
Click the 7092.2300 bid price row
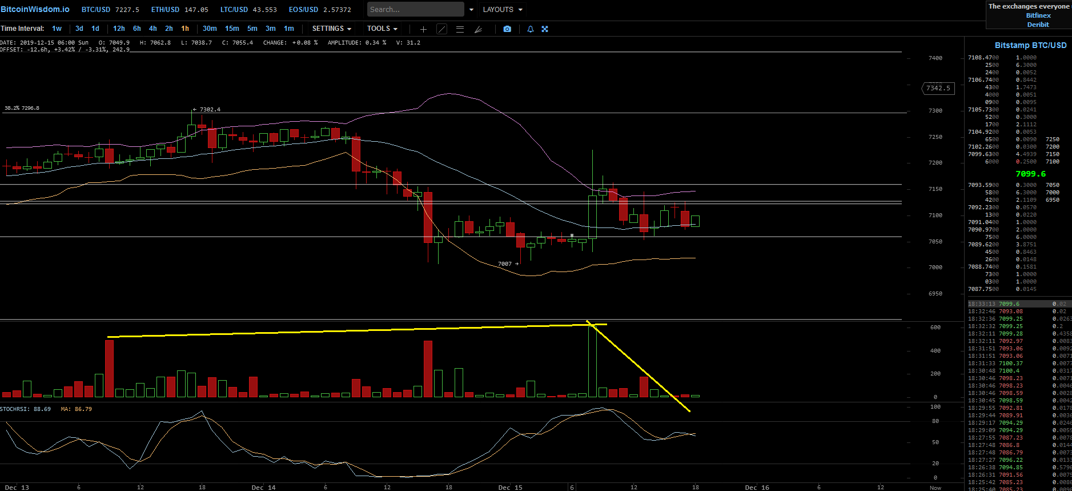1002,207
